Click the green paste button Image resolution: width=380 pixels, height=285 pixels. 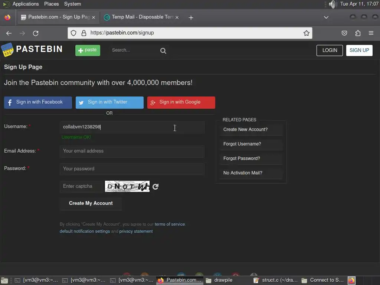coord(88,50)
